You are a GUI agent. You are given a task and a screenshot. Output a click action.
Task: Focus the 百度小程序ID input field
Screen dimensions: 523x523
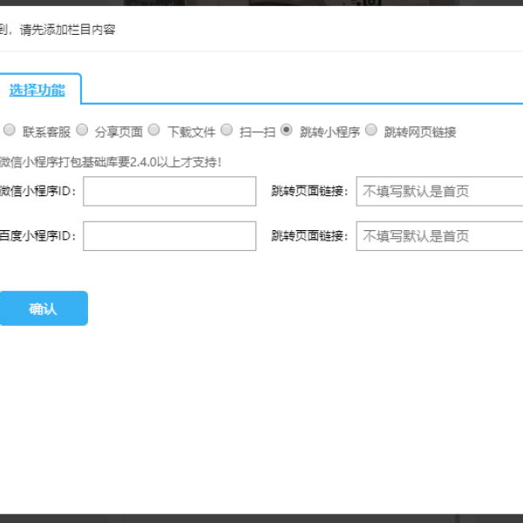(169, 236)
